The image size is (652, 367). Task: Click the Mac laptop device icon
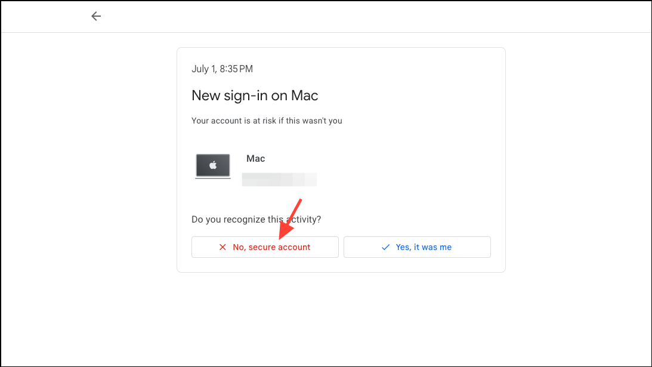click(213, 166)
